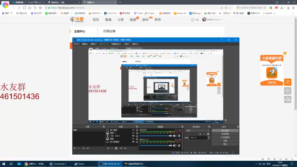The width and height of the screenshot is (297, 167).
Task: Click 分类 link in Douyu navigation
Action: (x=120, y=20)
